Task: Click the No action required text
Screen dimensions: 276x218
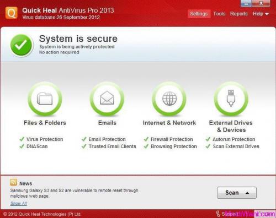Action: click(59, 52)
